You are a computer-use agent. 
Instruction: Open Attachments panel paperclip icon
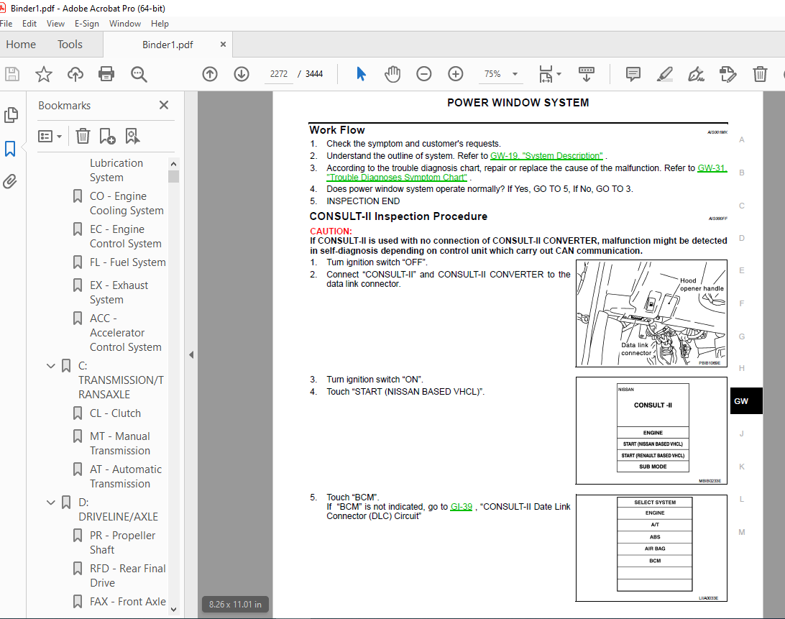10,181
